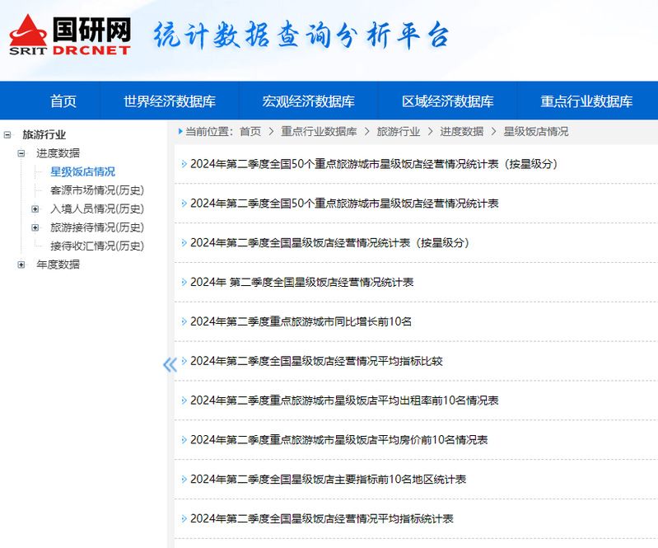Expand the 旅游接待情况(历史) node
This screenshot has height=548, width=658.
pos(35,227)
